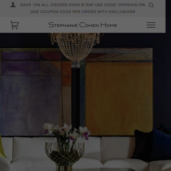Click the OPENING10% coupon code text
This screenshot has width=171, height=171.
click(x=132, y=5)
